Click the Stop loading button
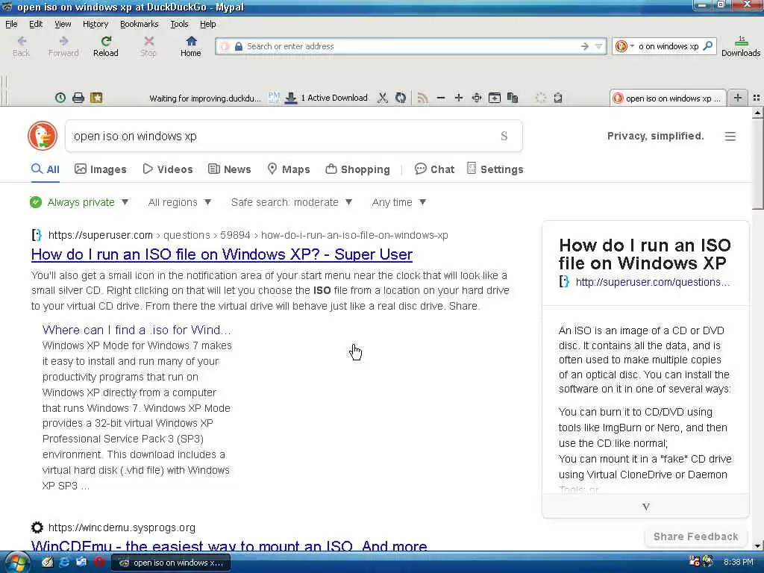The width and height of the screenshot is (764, 573). (148, 46)
